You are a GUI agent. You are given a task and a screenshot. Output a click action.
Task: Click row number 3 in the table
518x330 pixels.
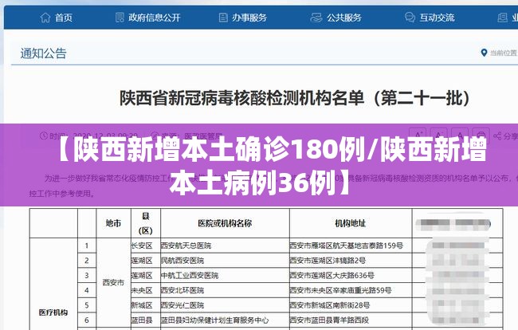(87, 276)
